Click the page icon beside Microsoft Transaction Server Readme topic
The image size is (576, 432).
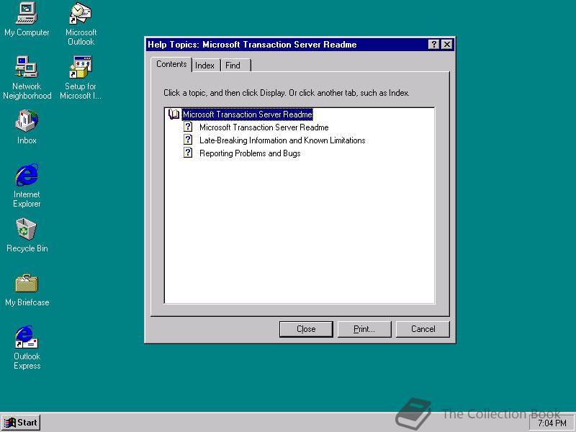click(x=188, y=127)
